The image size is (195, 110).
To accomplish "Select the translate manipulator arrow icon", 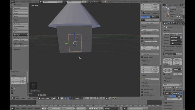I will pyautogui.click(x=68, y=98).
